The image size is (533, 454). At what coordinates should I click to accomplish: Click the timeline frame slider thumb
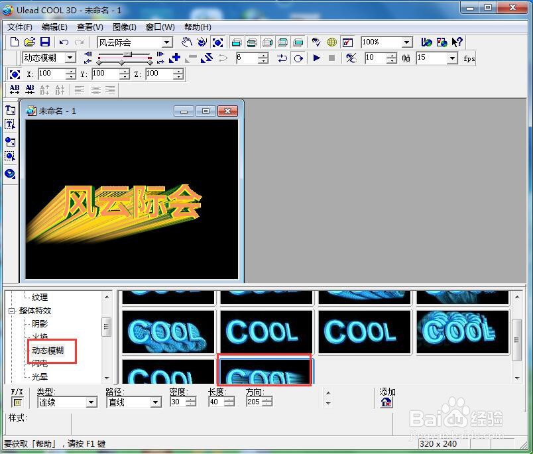[x=127, y=54]
